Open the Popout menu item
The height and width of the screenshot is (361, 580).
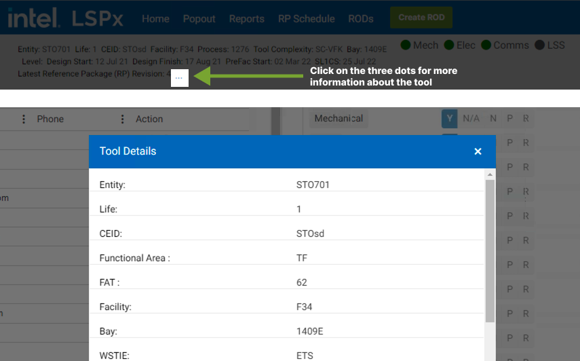coord(199,18)
